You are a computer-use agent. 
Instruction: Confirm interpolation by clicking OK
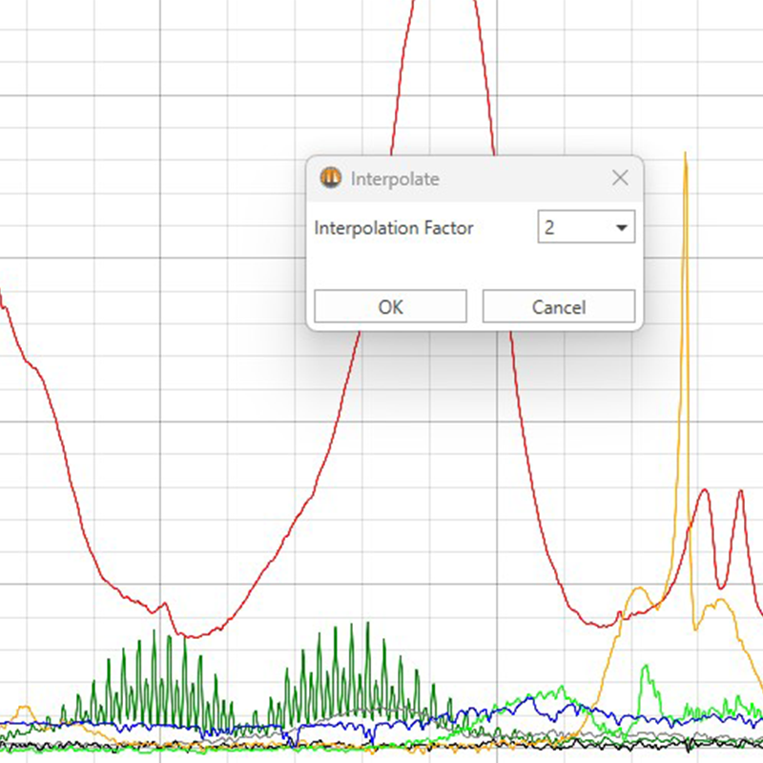pyautogui.click(x=389, y=306)
